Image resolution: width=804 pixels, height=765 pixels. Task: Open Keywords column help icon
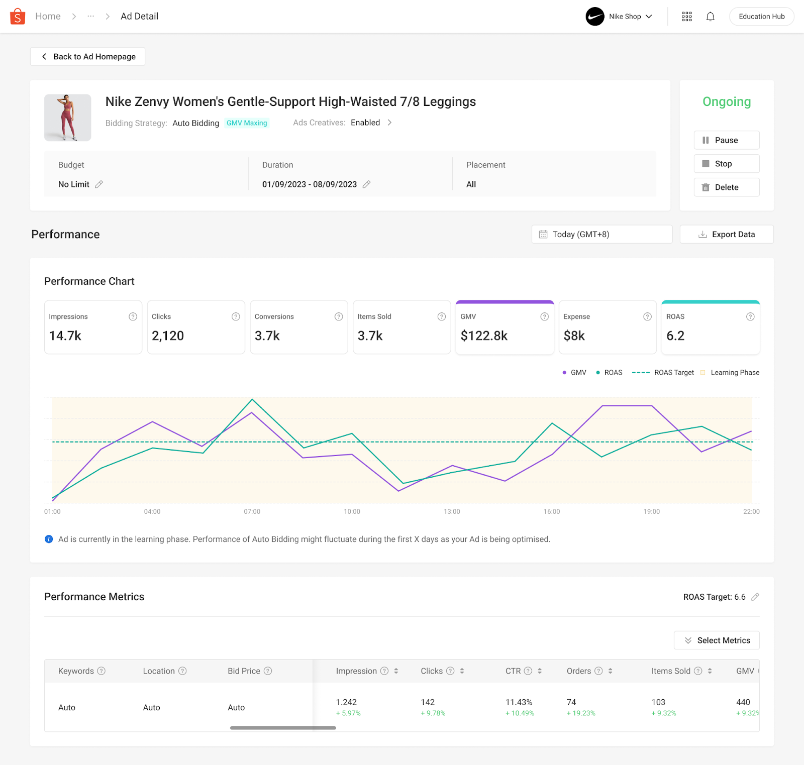tap(101, 671)
